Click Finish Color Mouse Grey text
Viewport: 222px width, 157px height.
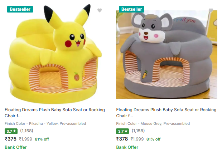153,124
